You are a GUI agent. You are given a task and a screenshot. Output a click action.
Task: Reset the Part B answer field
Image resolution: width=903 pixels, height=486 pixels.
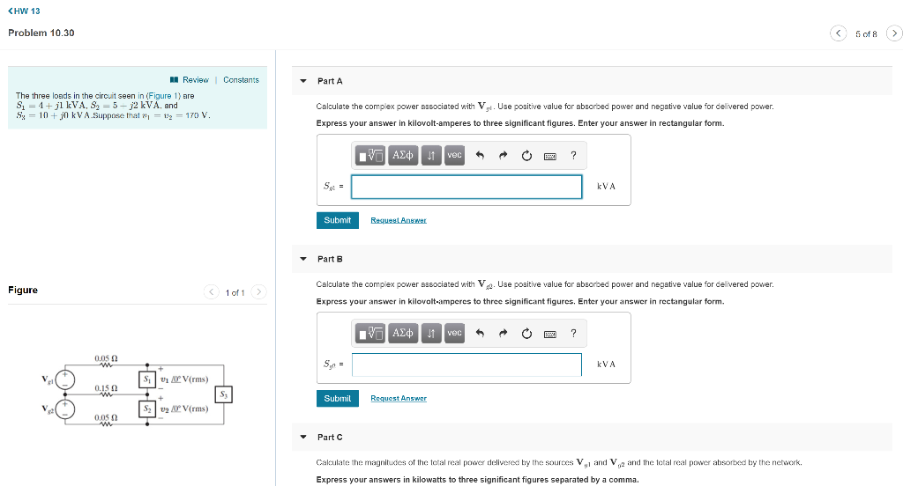[526, 334]
